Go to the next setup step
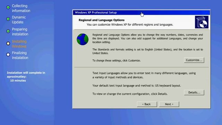 point(169,104)
